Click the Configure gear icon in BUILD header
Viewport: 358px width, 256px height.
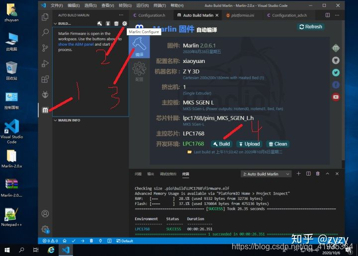pyautogui.click(x=124, y=23)
